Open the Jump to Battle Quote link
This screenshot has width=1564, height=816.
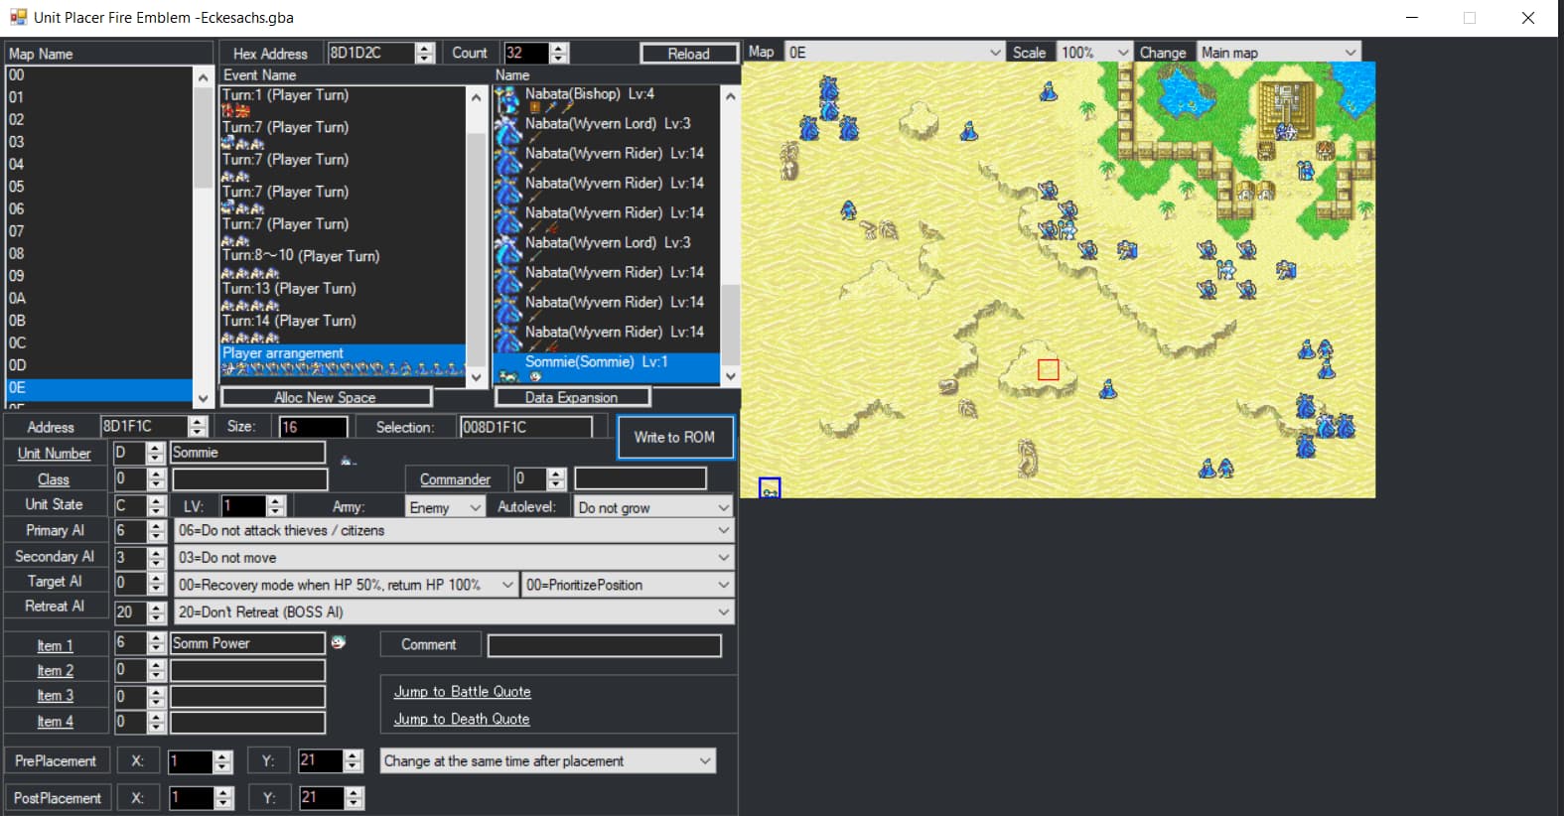point(462,691)
